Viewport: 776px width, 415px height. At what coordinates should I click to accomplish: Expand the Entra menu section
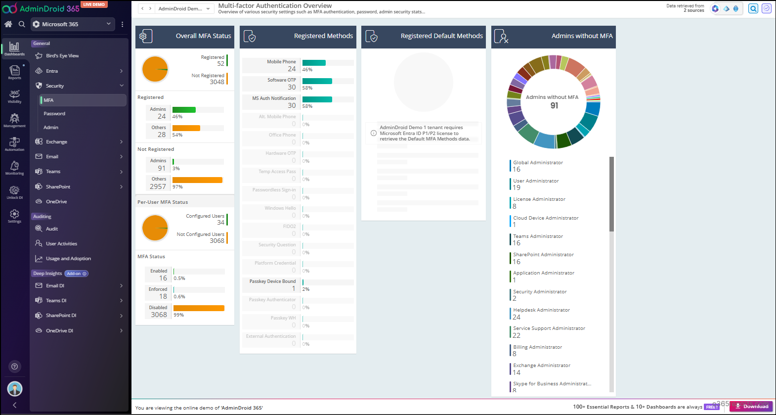[x=79, y=71]
